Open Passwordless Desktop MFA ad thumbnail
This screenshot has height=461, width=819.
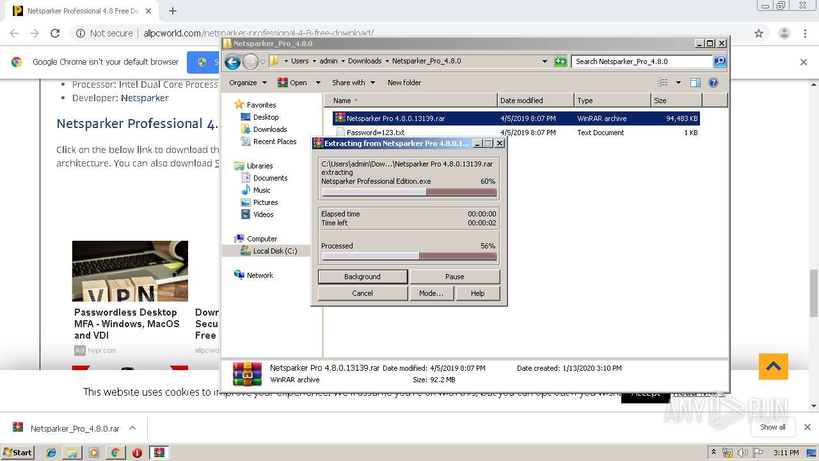pyautogui.click(x=130, y=271)
